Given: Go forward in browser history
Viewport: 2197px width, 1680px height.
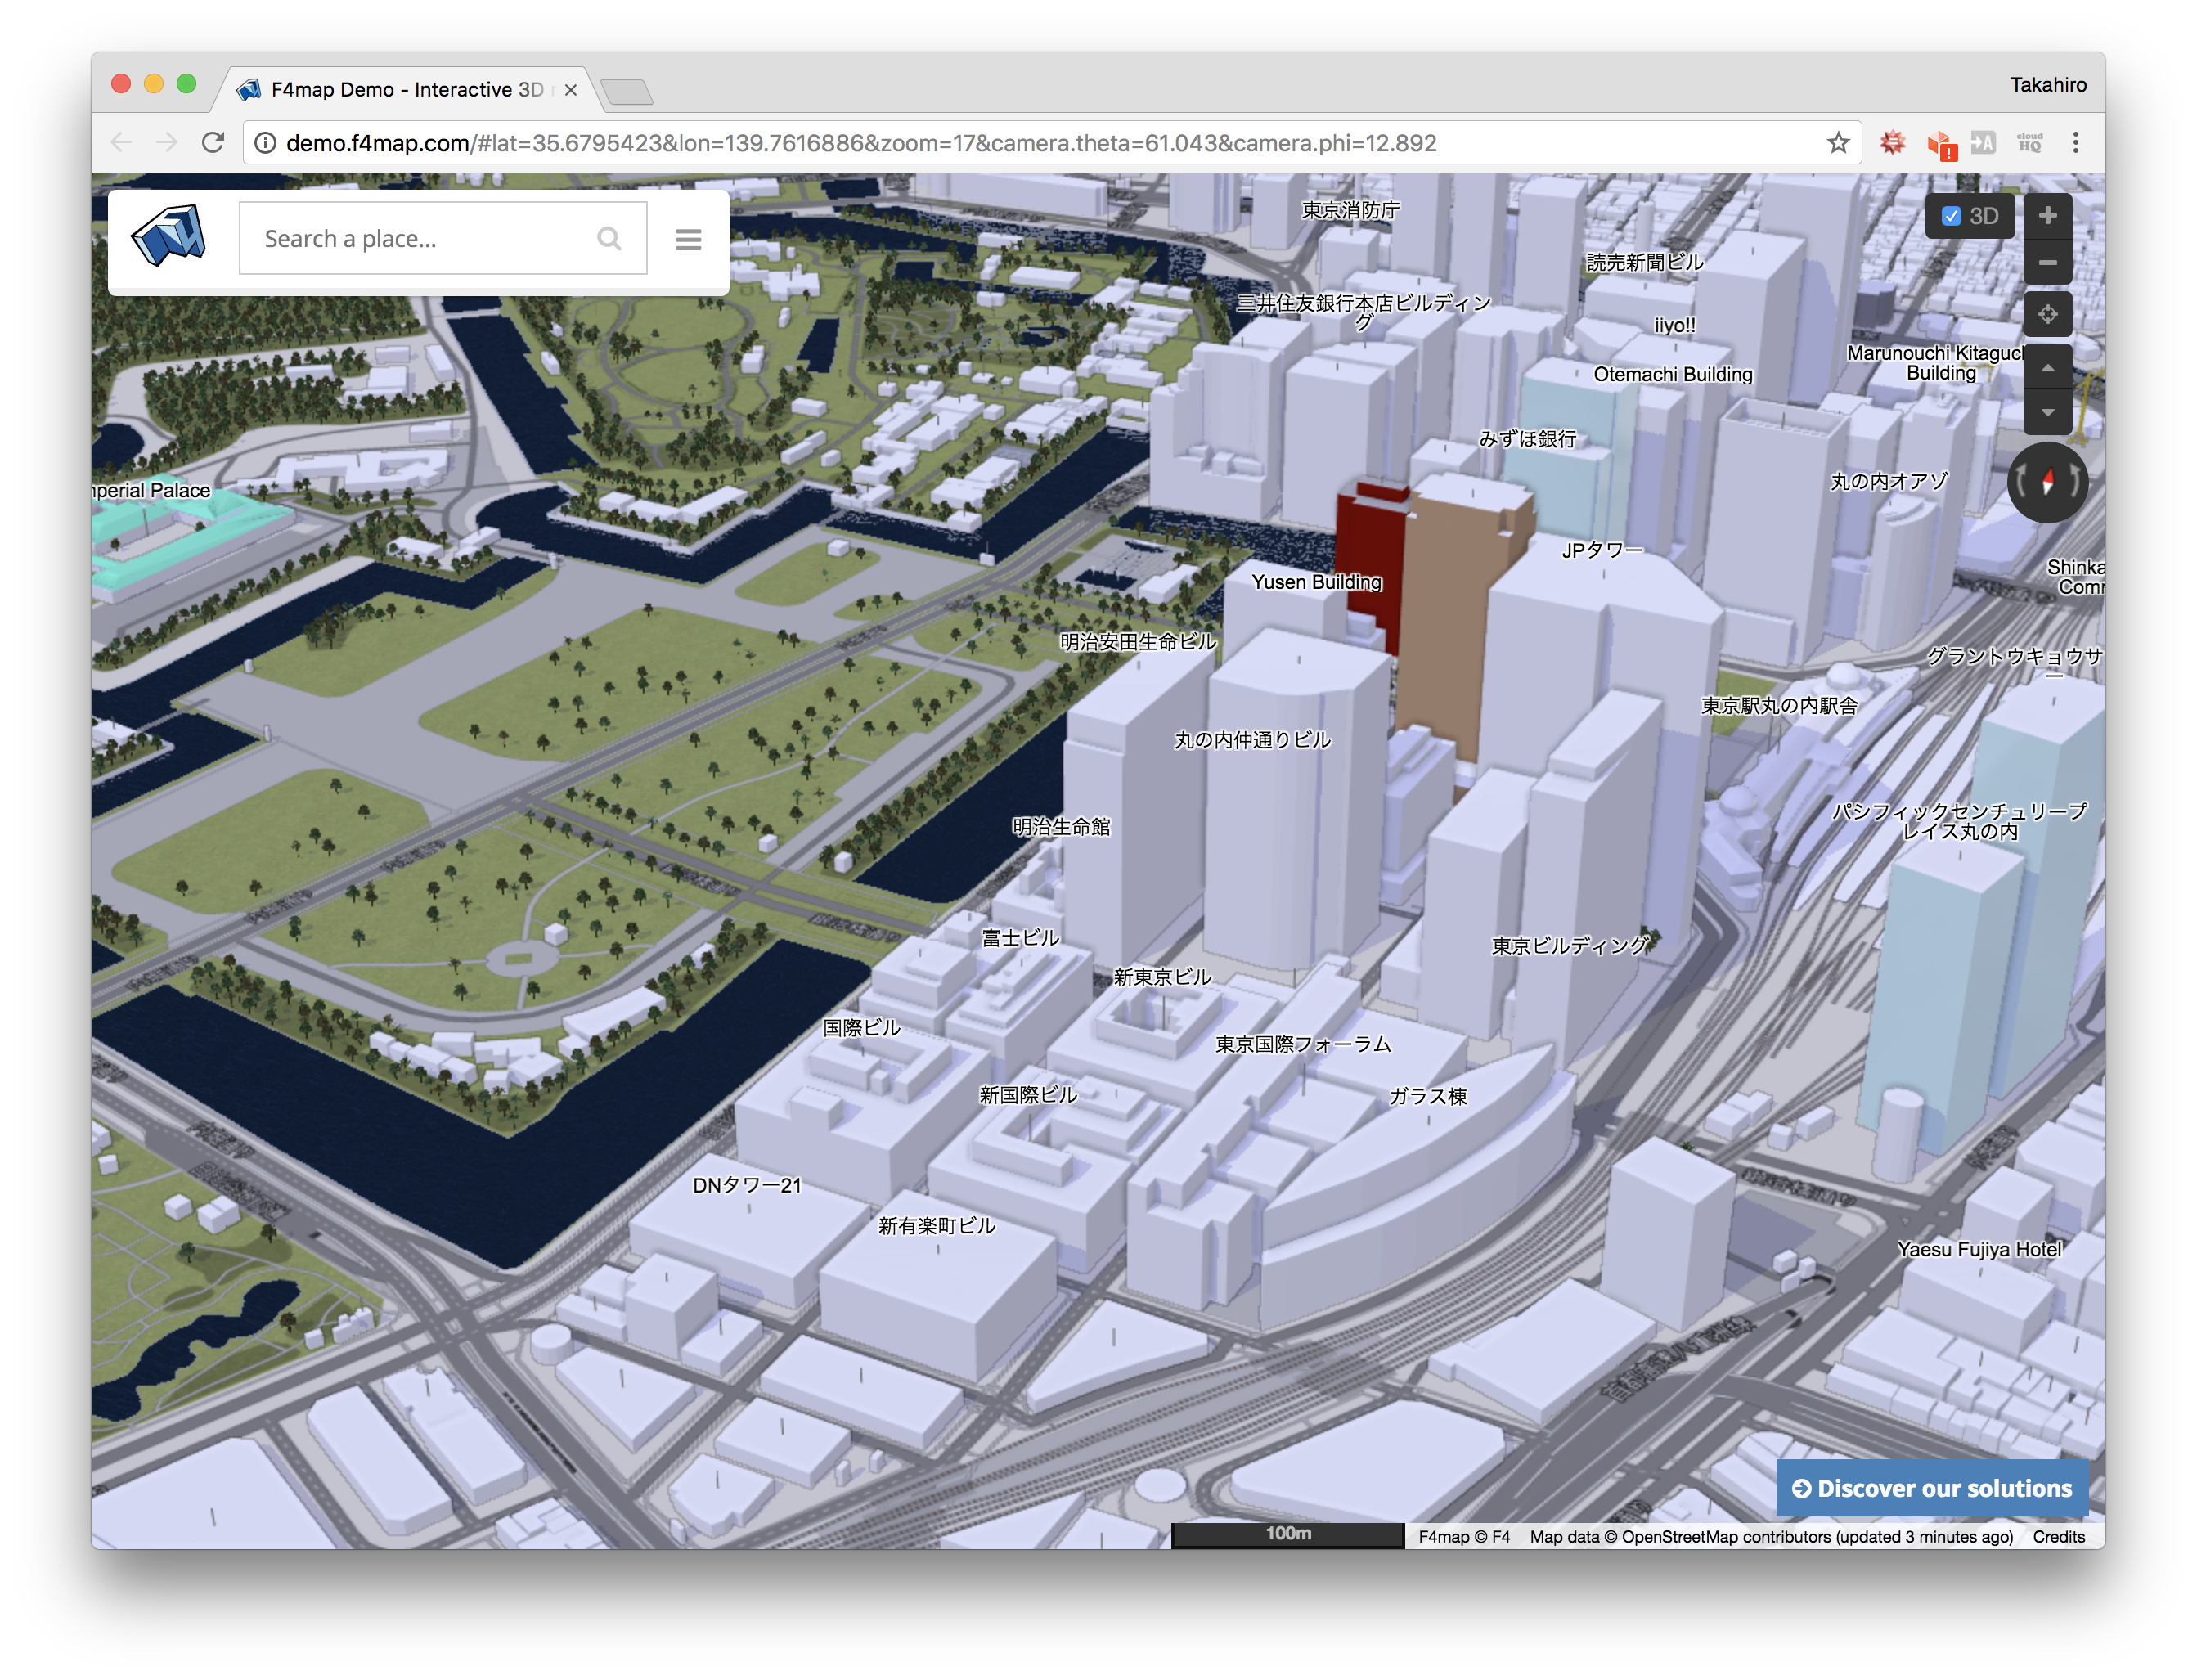Looking at the screenshot, I should point(167,143).
